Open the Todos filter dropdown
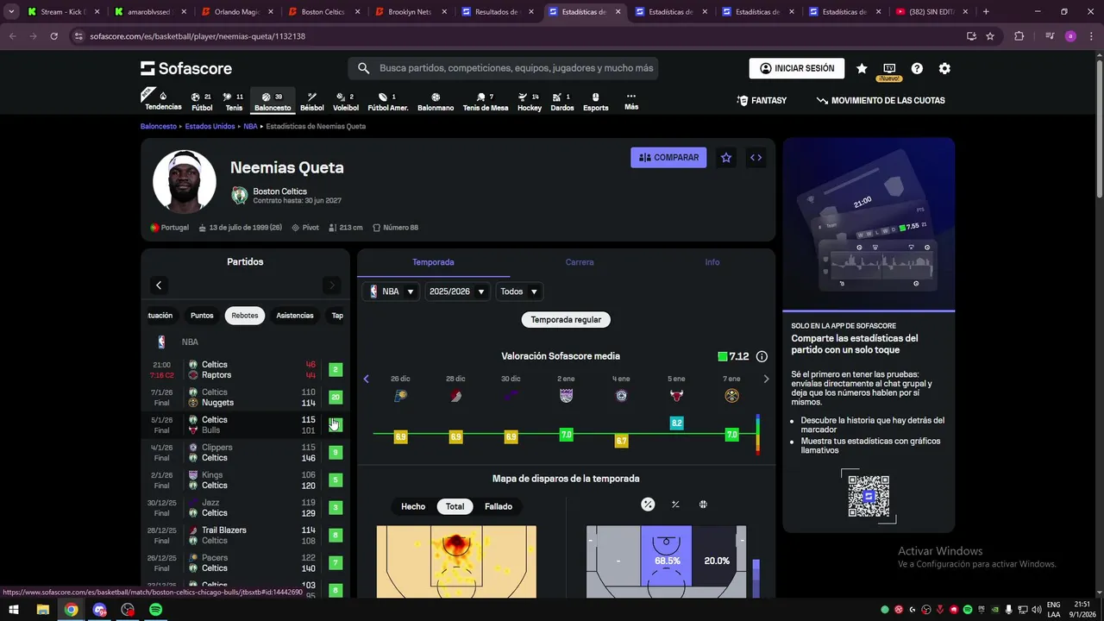This screenshot has width=1104, height=621. 519,292
